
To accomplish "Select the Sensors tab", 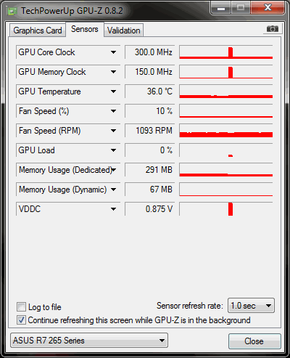I will 85,29.
